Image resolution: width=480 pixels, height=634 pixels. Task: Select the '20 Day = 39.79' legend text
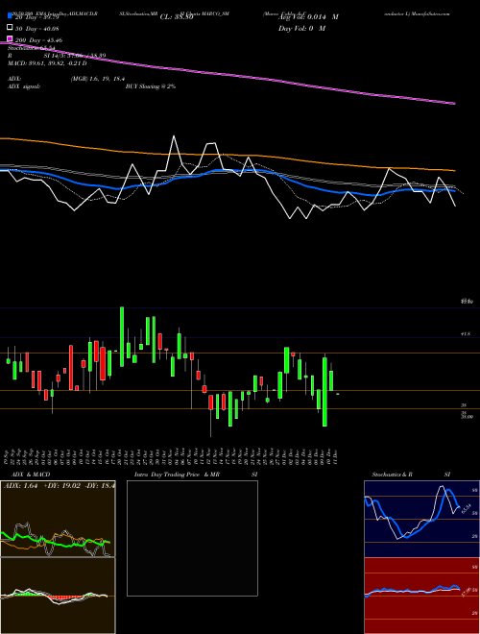36,17
